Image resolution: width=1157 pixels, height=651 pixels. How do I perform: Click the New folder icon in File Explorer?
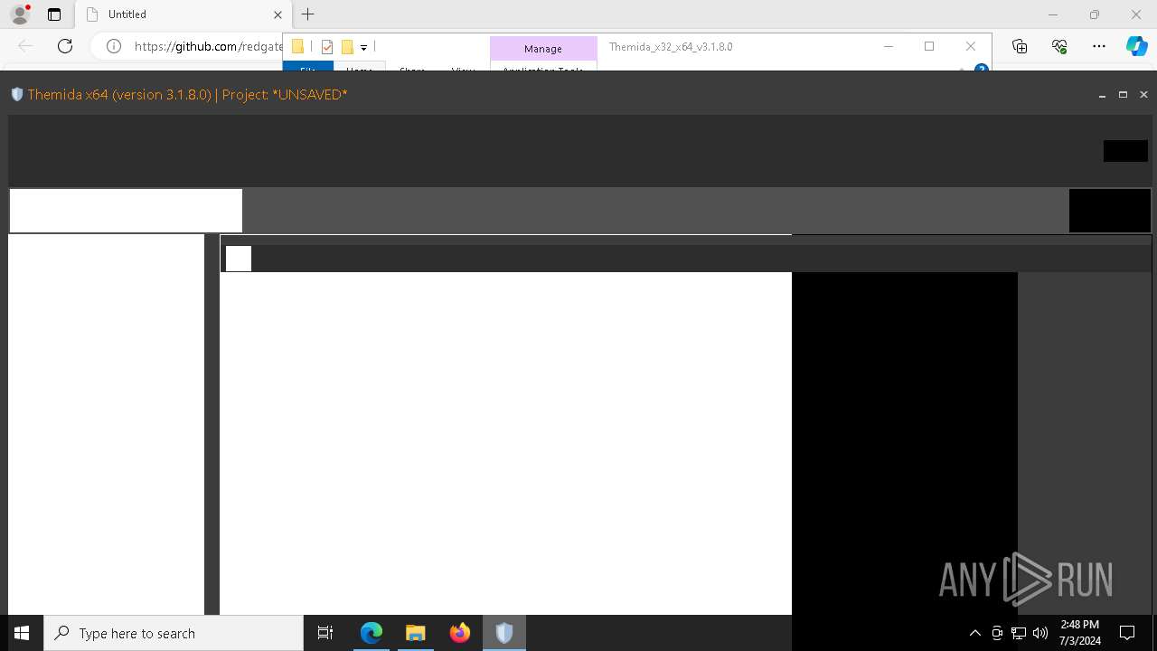tap(347, 47)
